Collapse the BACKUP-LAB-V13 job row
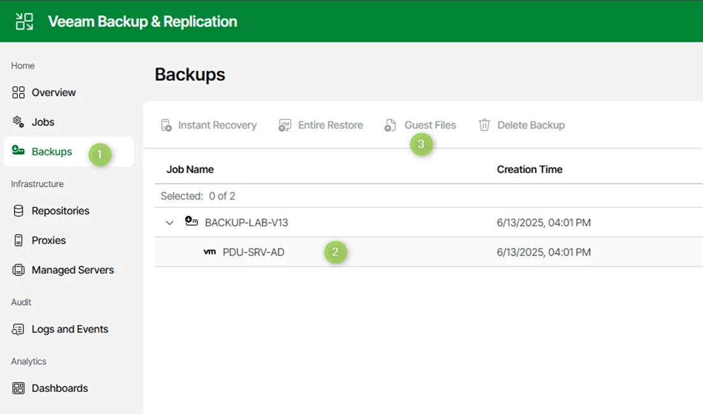The height and width of the screenshot is (414, 703). [169, 223]
